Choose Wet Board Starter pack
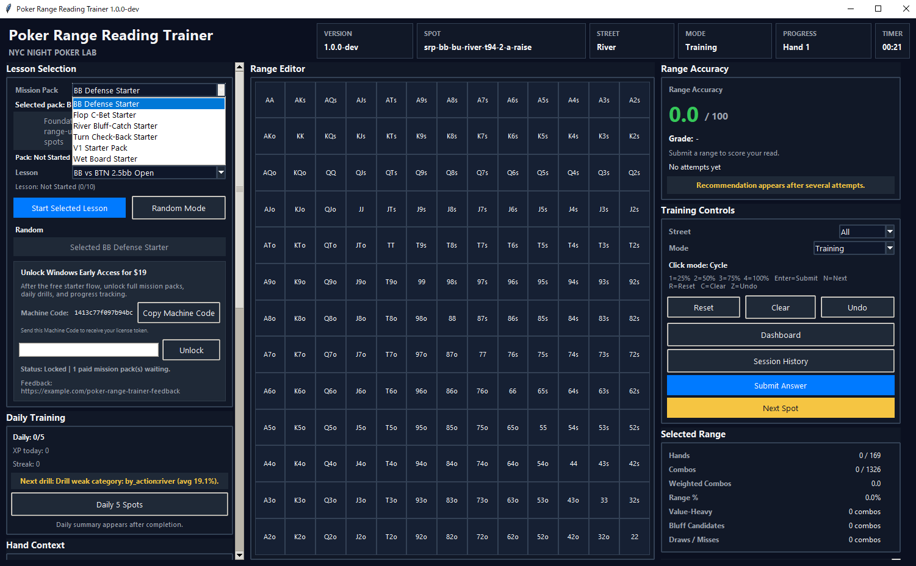Screen dimensions: 916x566 point(148,159)
